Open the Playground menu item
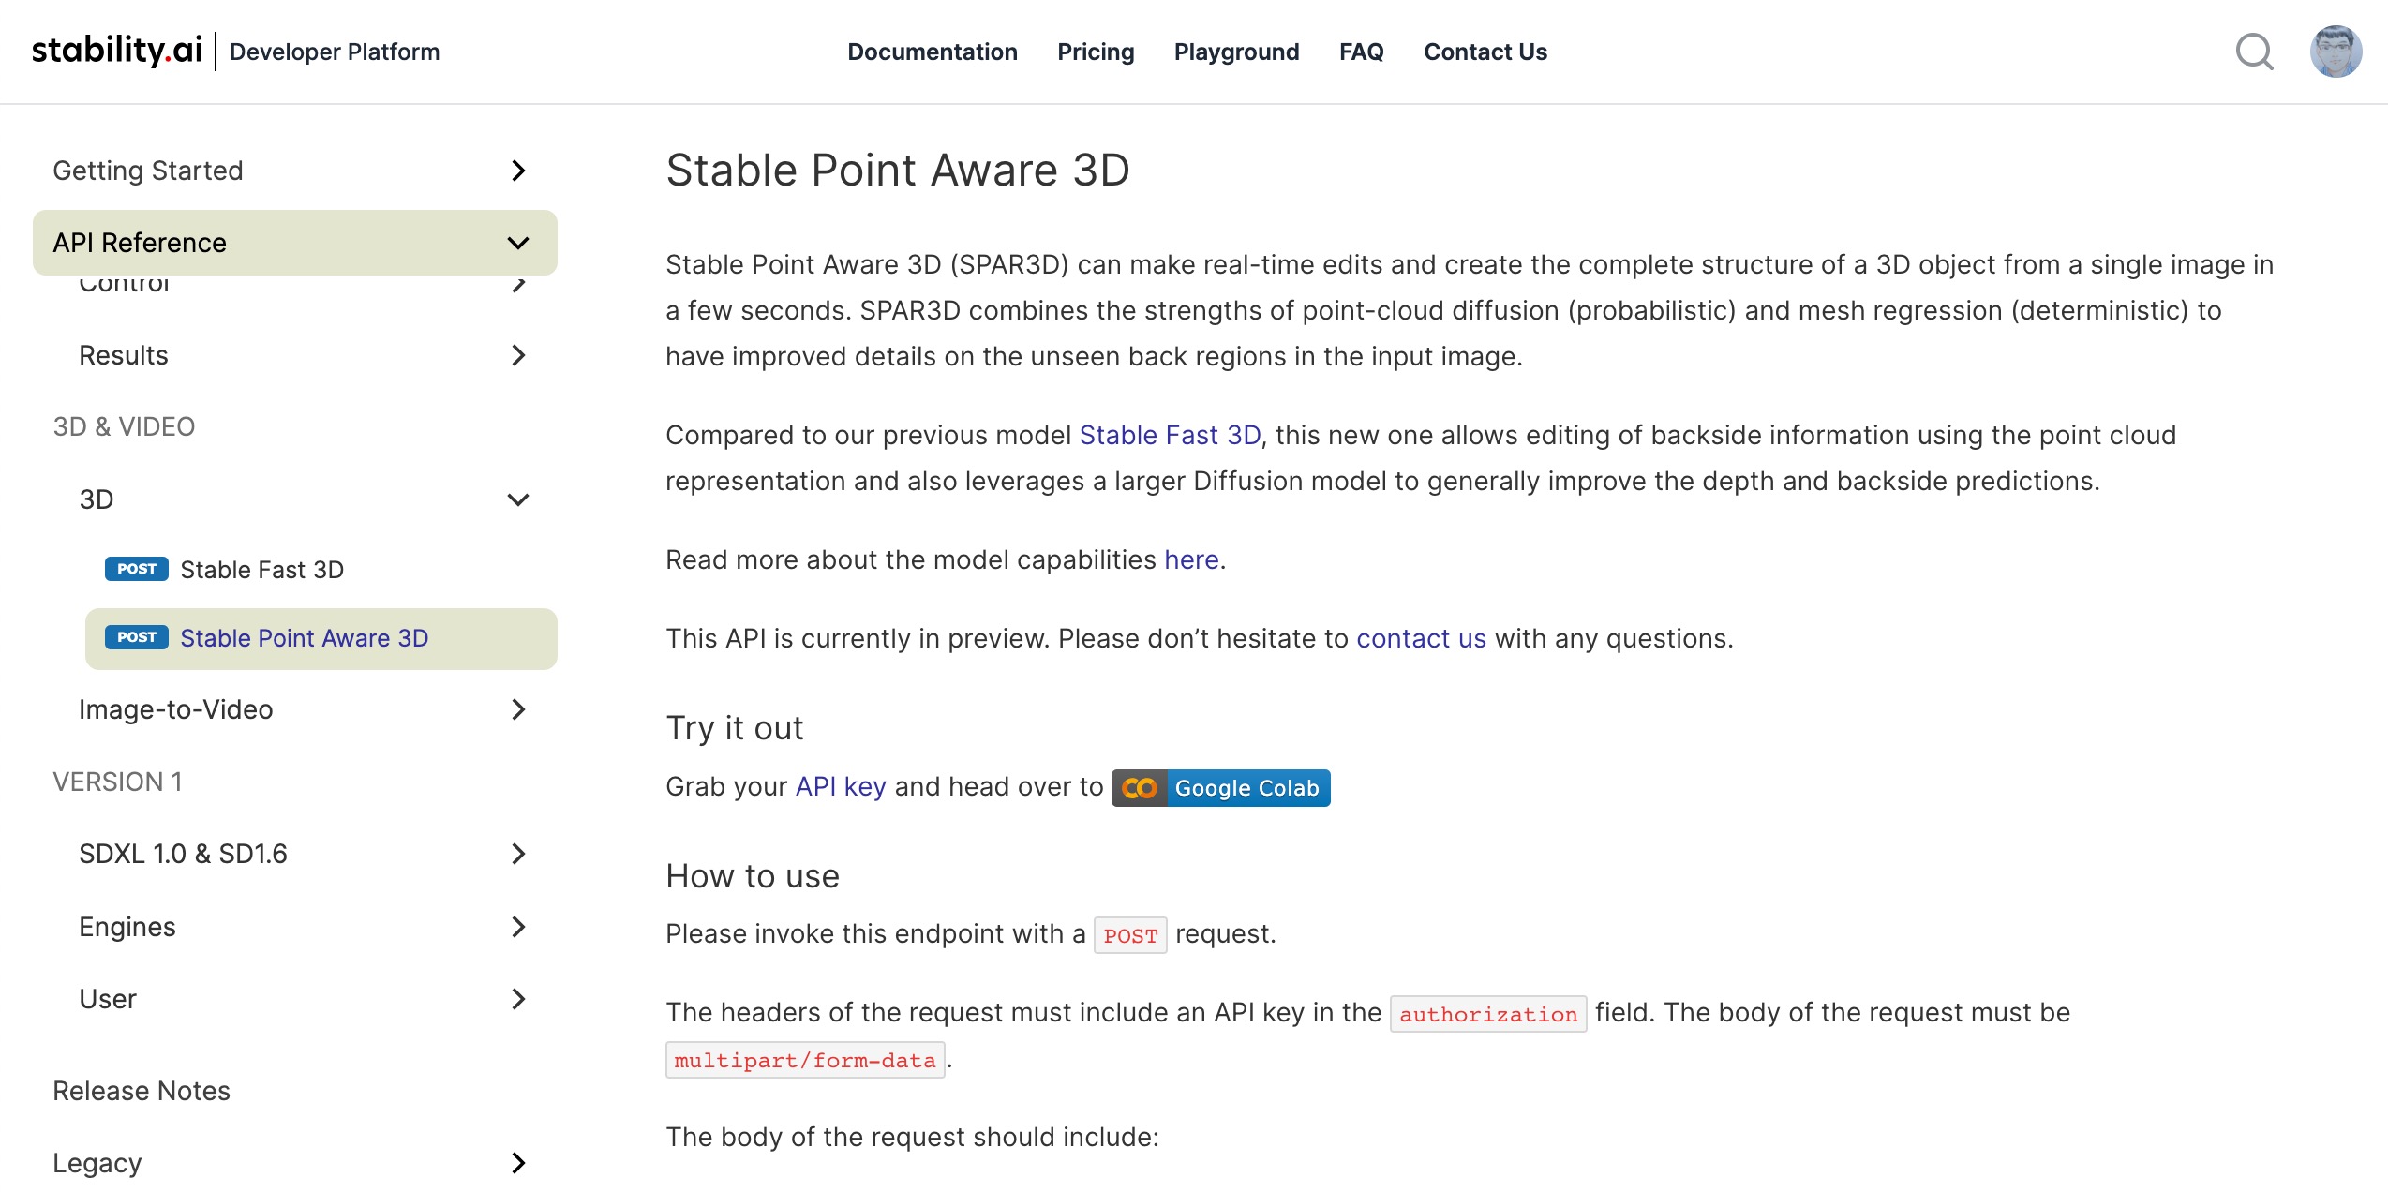 coord(1235,52)
